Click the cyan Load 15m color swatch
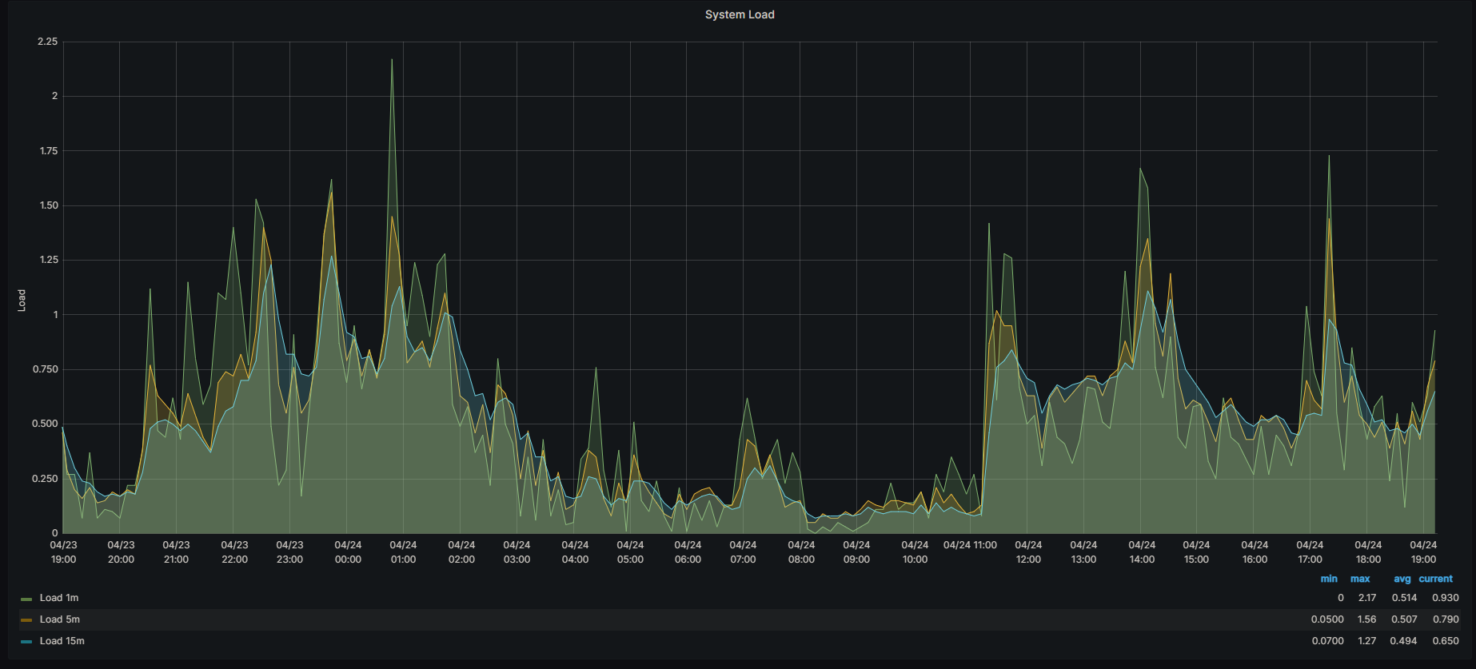This screenshot has height=669, width=1476. (26, 642)
